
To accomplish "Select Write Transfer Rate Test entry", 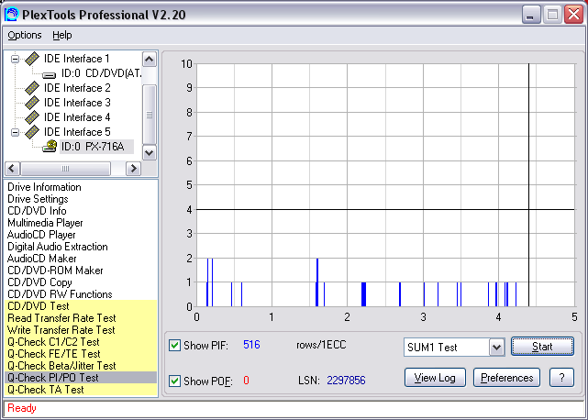I will [81, 330].
